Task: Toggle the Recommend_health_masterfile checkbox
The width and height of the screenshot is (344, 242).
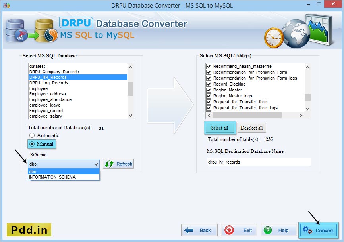Action: click(209, 66)
